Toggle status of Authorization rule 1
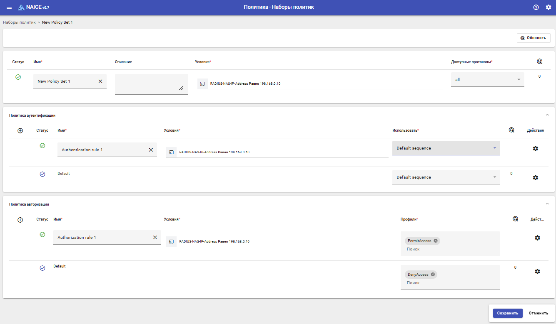The image size is (556, 324). (42, 234)
